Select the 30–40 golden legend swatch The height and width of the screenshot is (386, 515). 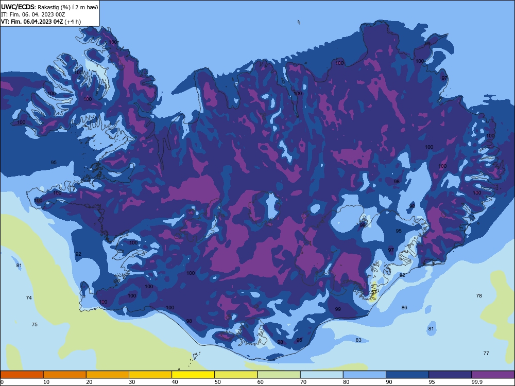click(150, 375)
